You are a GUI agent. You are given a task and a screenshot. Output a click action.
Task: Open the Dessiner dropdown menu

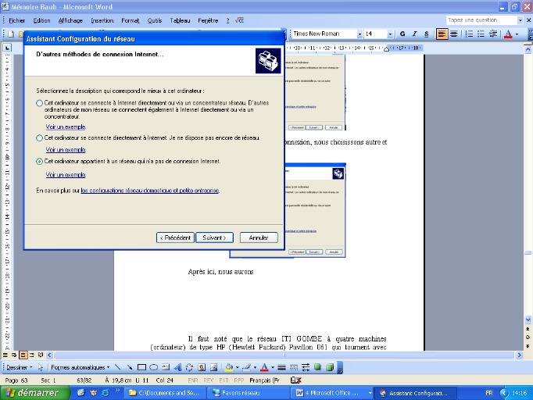[20, 367]
